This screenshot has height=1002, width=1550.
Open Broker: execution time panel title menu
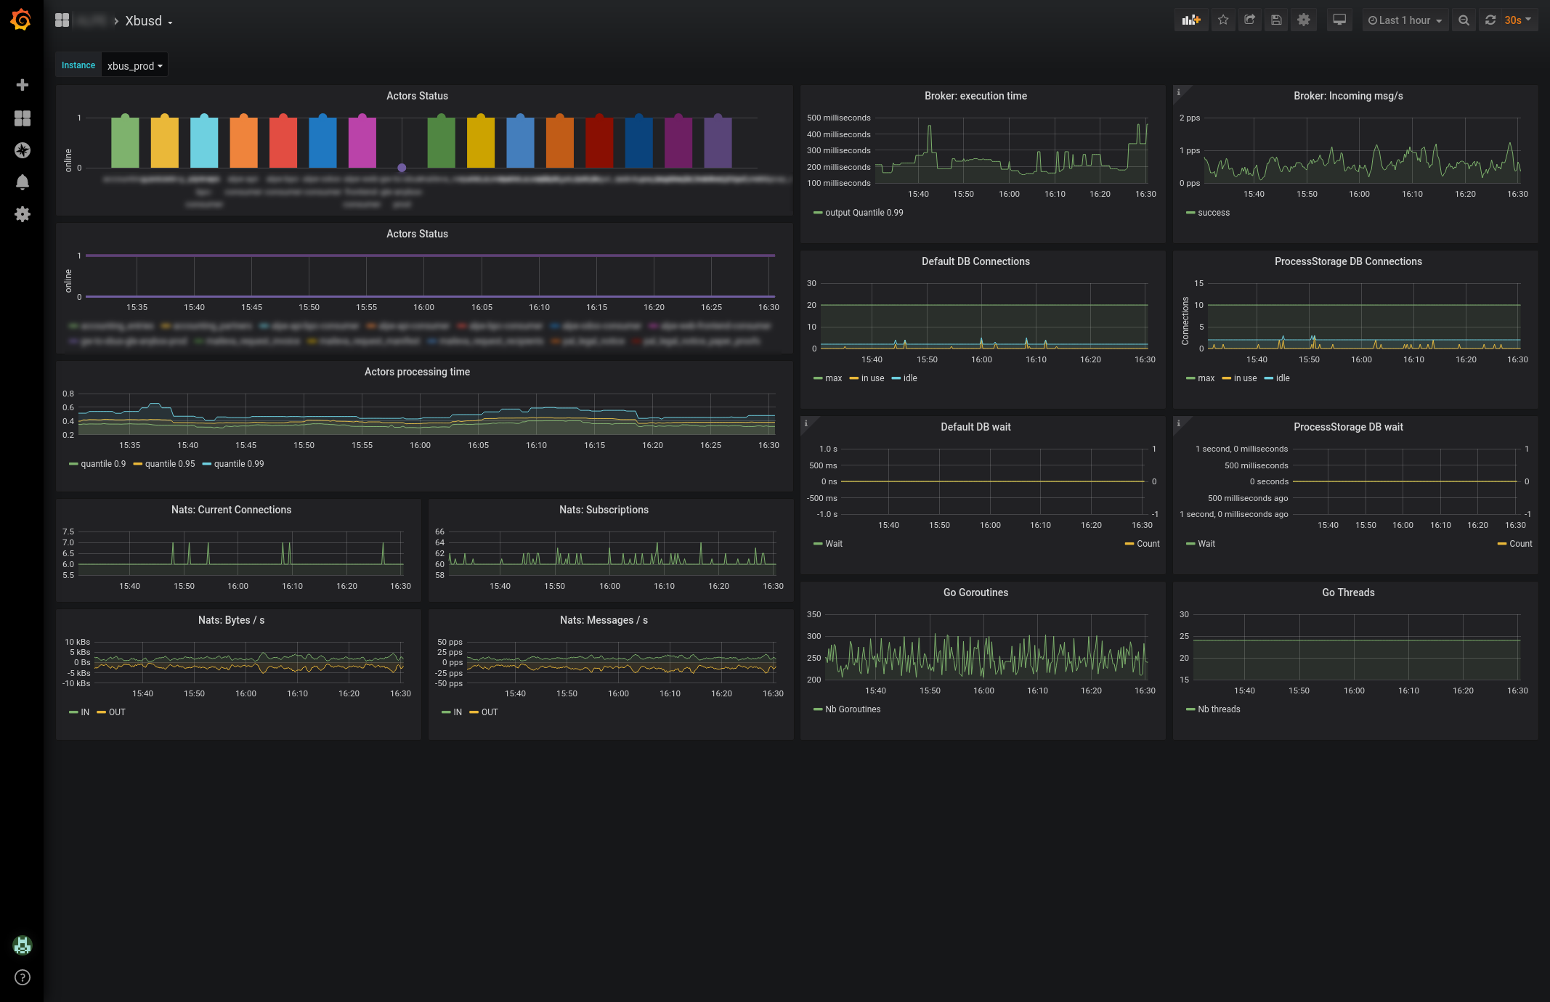(975, 96)
